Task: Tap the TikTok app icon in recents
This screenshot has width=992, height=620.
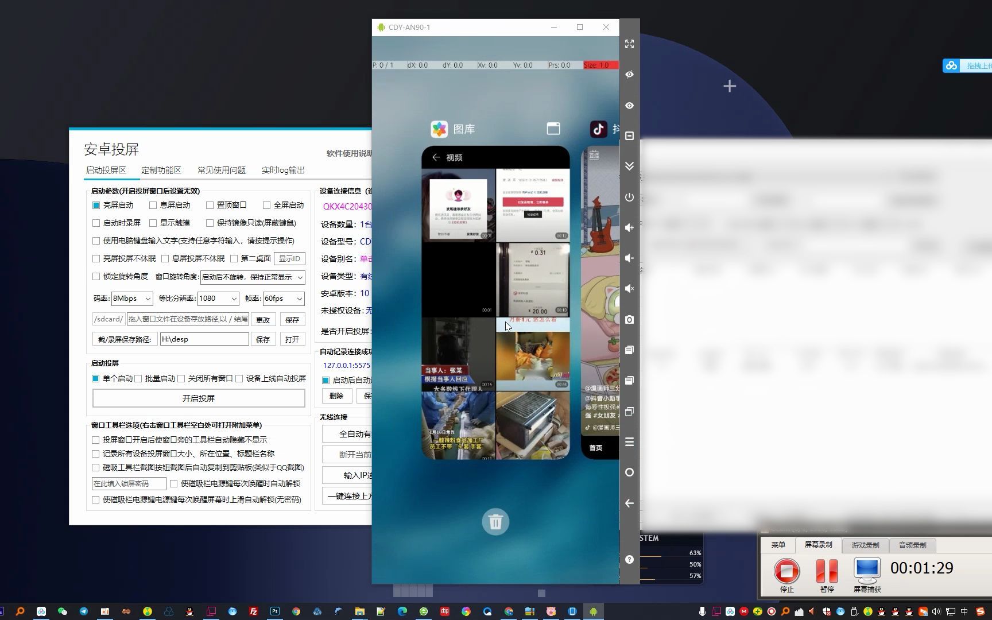Action: [x=599, y=129]
